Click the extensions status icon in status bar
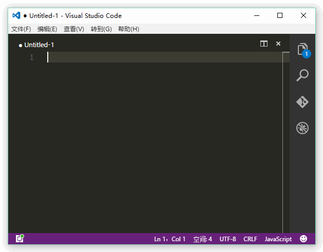The height and width of the screenshot is (252, 323). click(20, 239)
